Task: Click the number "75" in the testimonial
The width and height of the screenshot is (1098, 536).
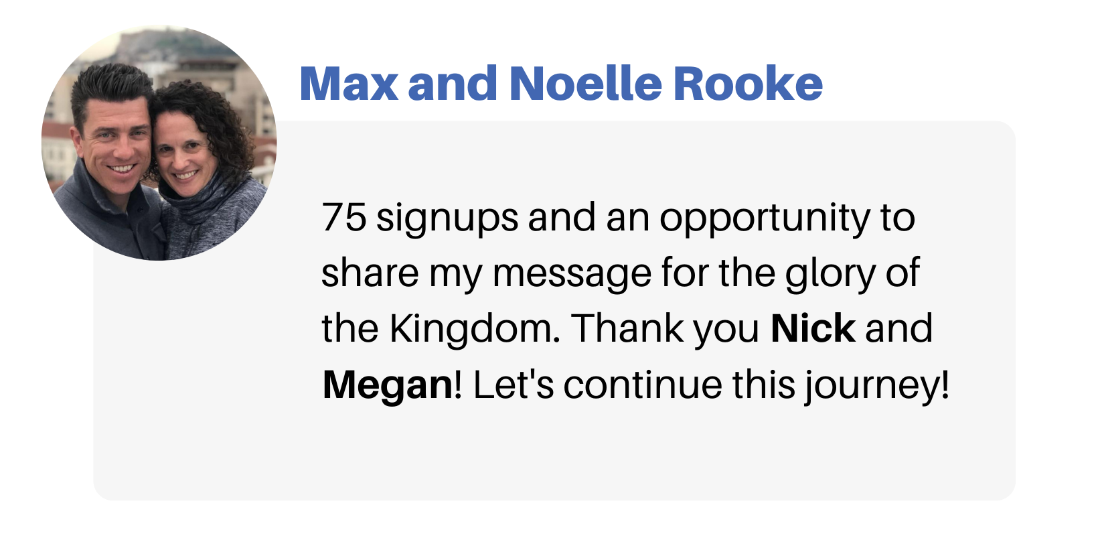Action: click(x=344, y=218)
